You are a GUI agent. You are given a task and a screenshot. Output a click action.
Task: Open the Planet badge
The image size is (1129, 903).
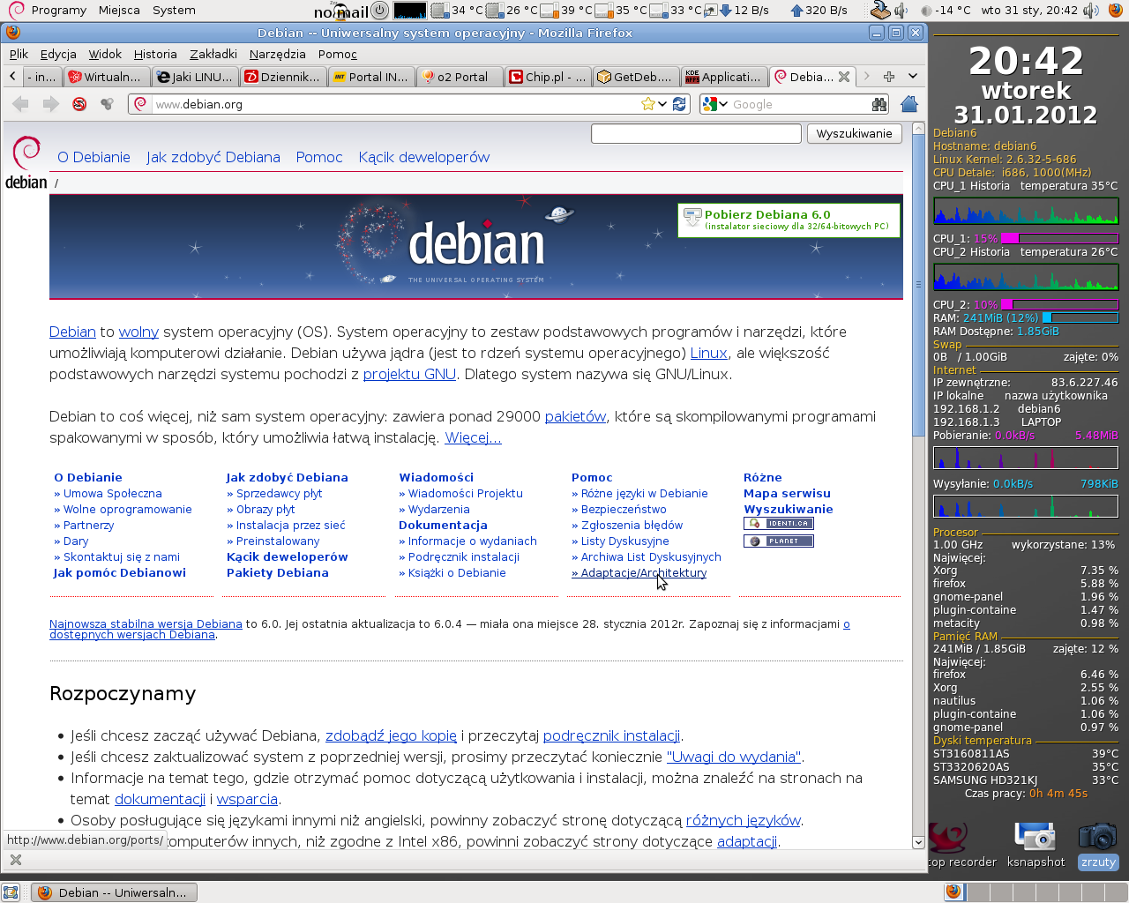pyautogui.click(x=778, y=541)
